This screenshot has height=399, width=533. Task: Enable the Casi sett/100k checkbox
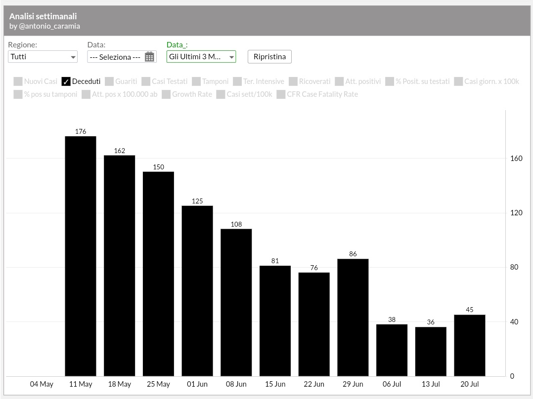(221, 94)
